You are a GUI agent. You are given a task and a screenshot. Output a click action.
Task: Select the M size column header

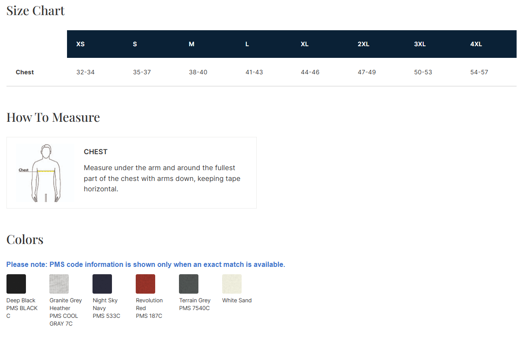pyautogui.click(x=191, y=44)
